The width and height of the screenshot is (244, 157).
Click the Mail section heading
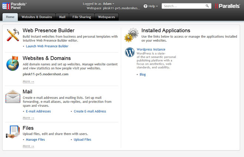pyautogui.click(x=27, y=92)
